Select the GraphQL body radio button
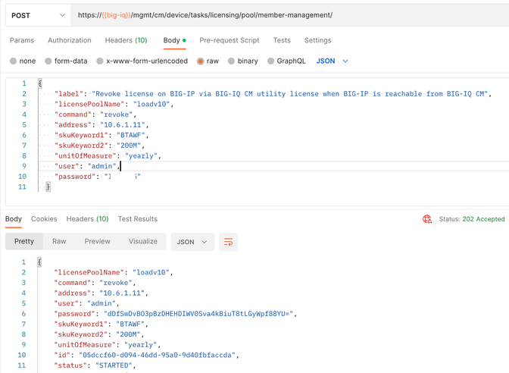Viewport: 509px width, 373px height. 271,61
